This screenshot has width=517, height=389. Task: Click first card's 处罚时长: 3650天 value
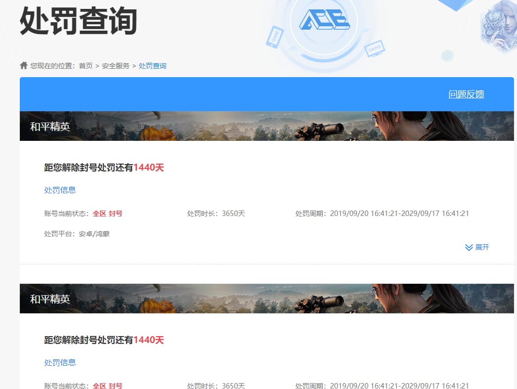point(216,214)
